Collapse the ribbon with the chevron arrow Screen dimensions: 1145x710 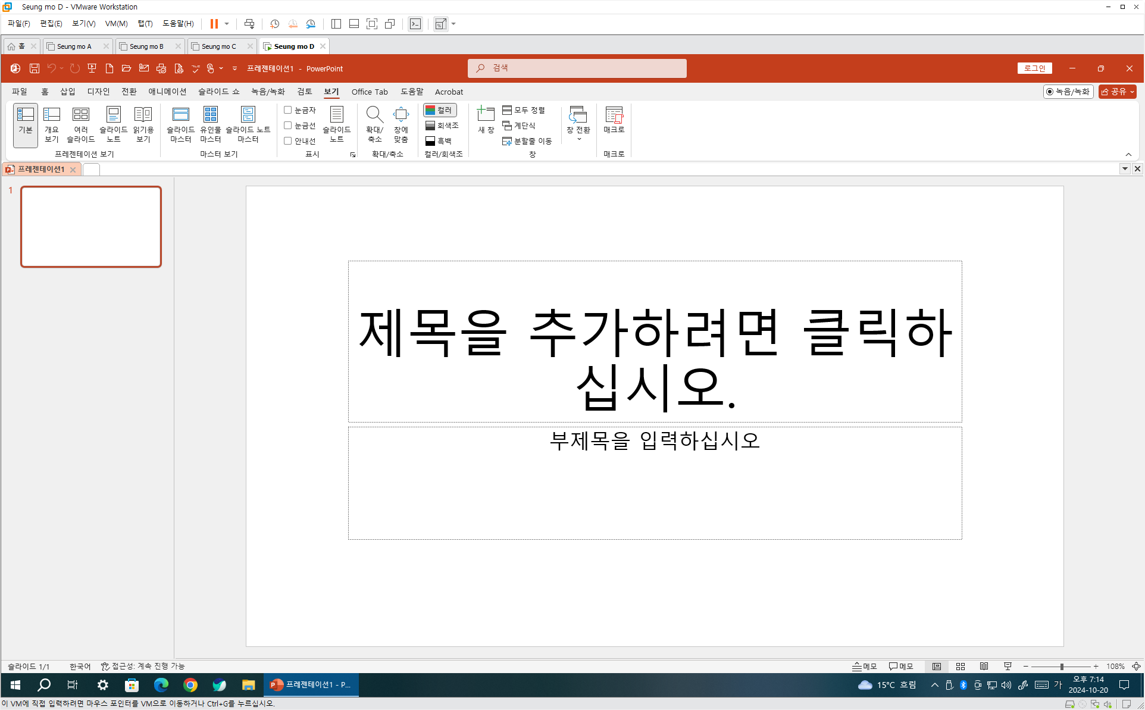[x=1128, y=155]
